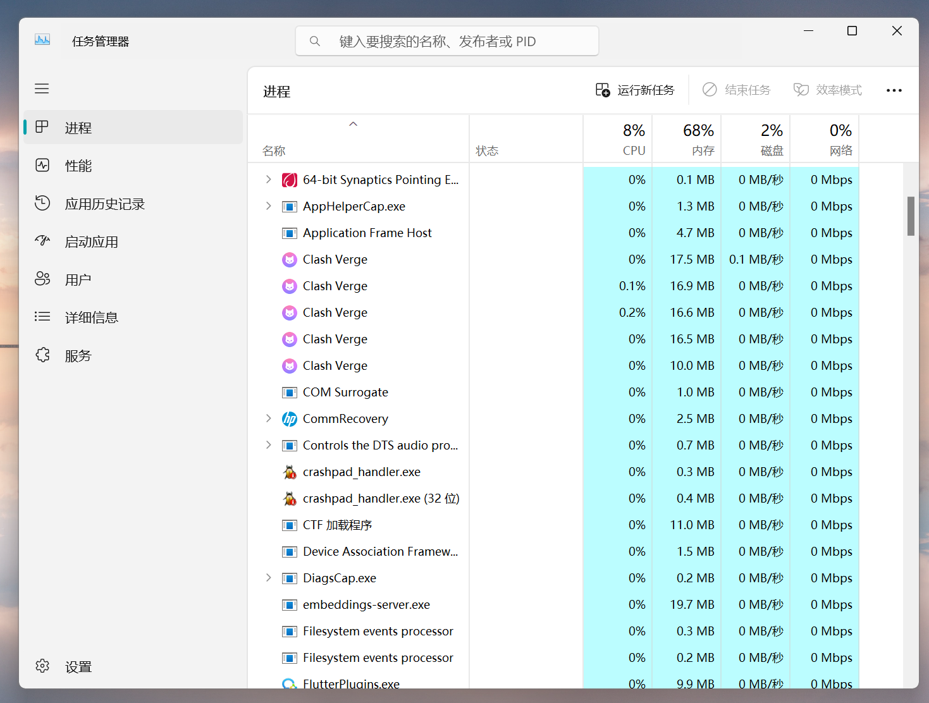Expand Controls the DTS audio process
The height and width of the screenshot is (703, 929).
[x=268, y=445]
